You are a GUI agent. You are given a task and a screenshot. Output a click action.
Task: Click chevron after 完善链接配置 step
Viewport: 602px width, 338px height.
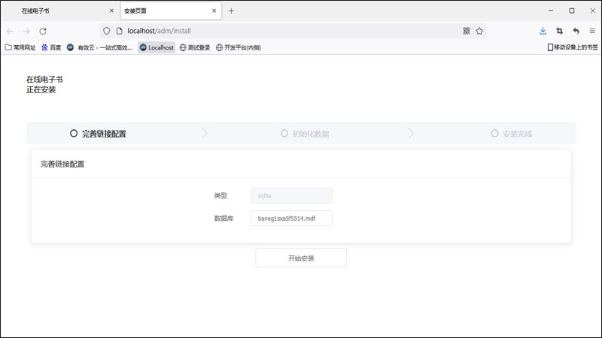[x=205, y=134]
